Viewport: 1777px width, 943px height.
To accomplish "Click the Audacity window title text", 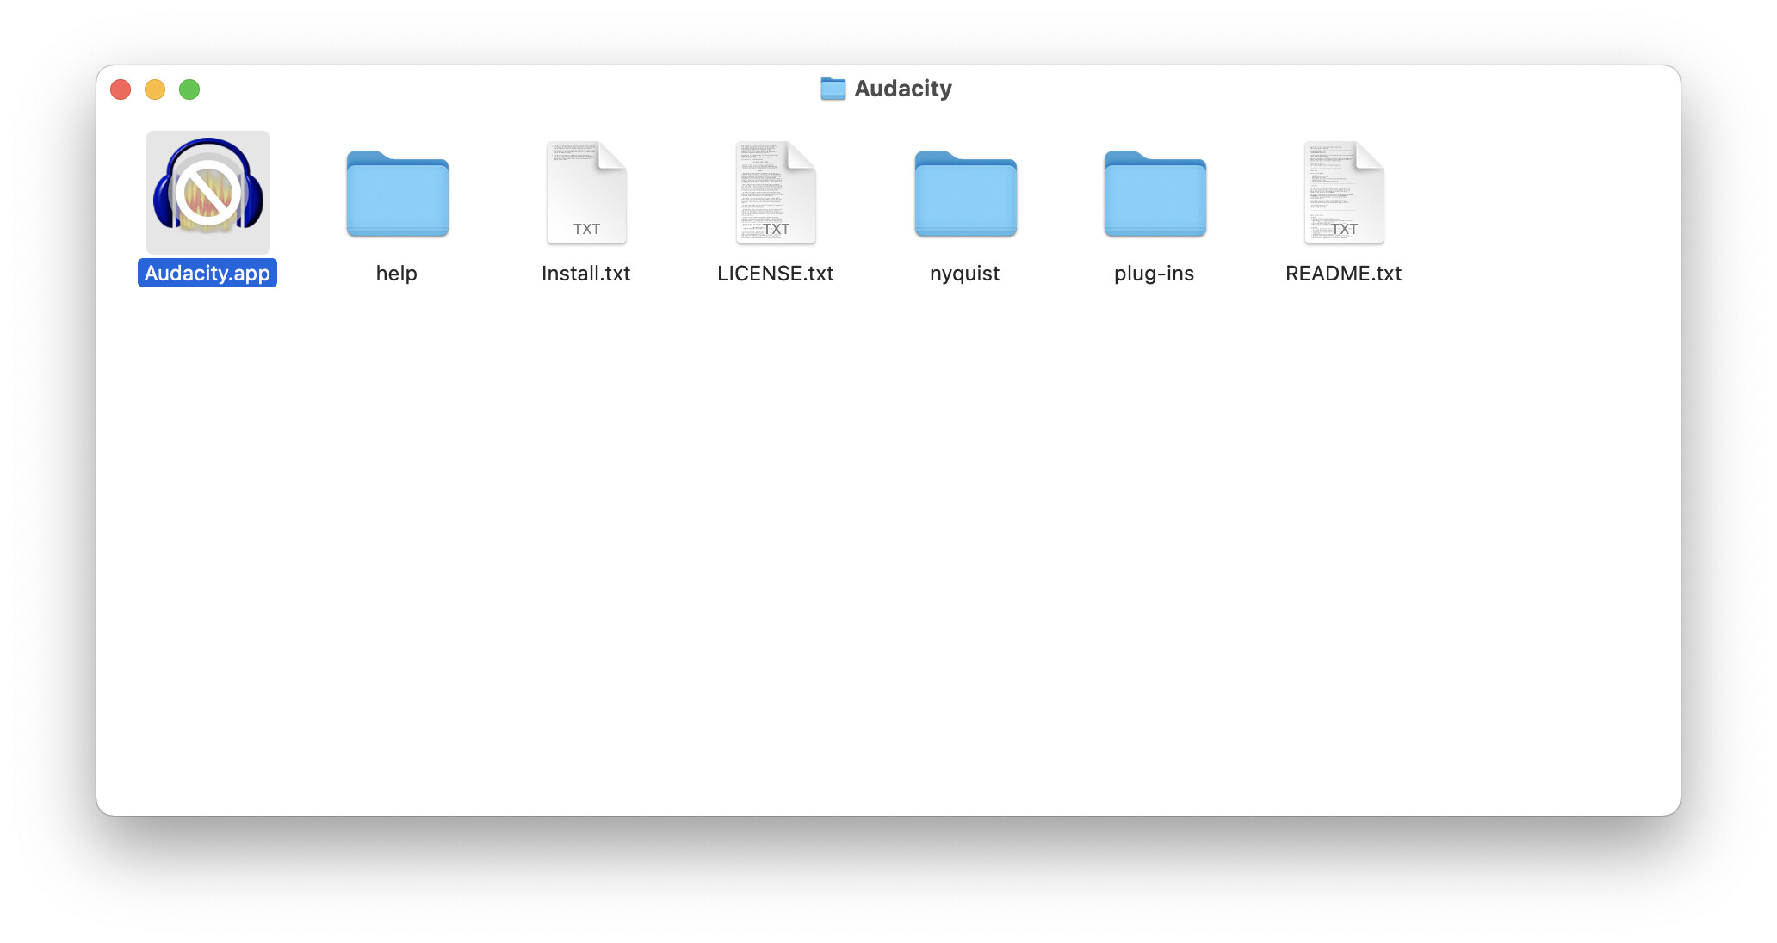I will pyautogui.click(x=902, y=88).
